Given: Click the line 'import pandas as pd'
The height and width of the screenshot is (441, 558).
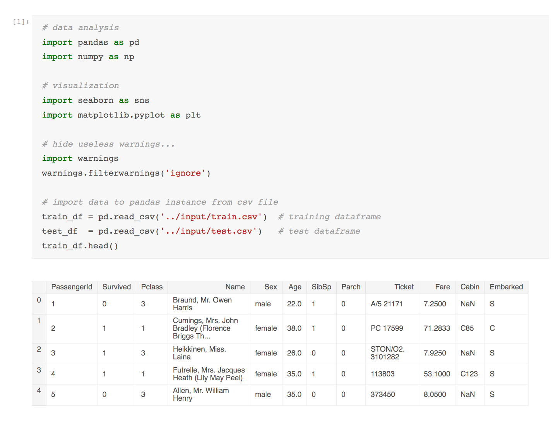Looking at the screenshot, I should click(x=91, y=43).
